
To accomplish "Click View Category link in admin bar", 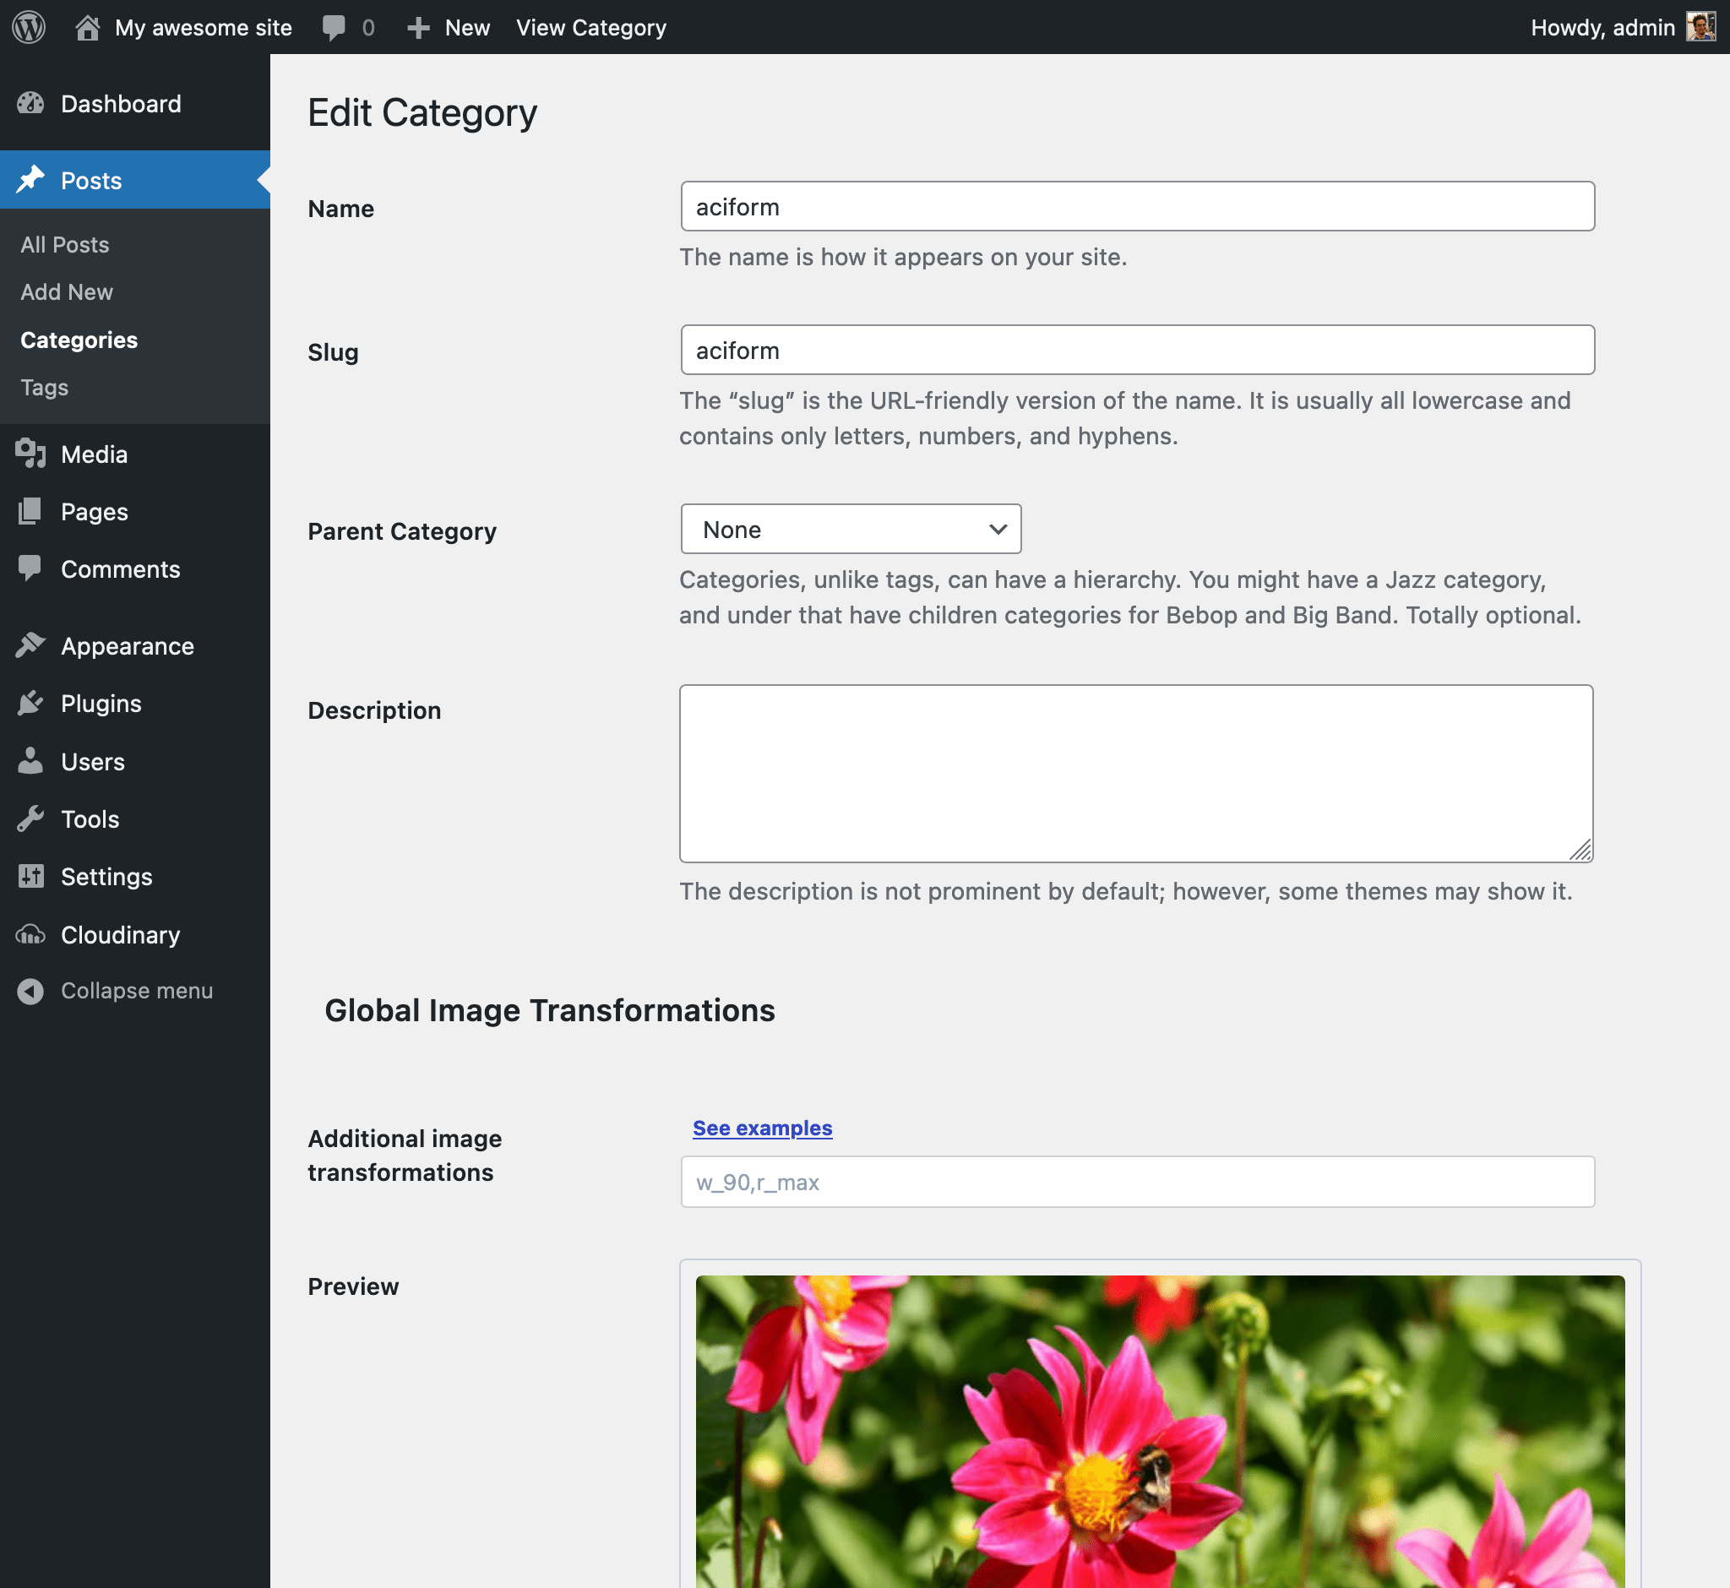I will pyautogui.click(x=590, y=28).
